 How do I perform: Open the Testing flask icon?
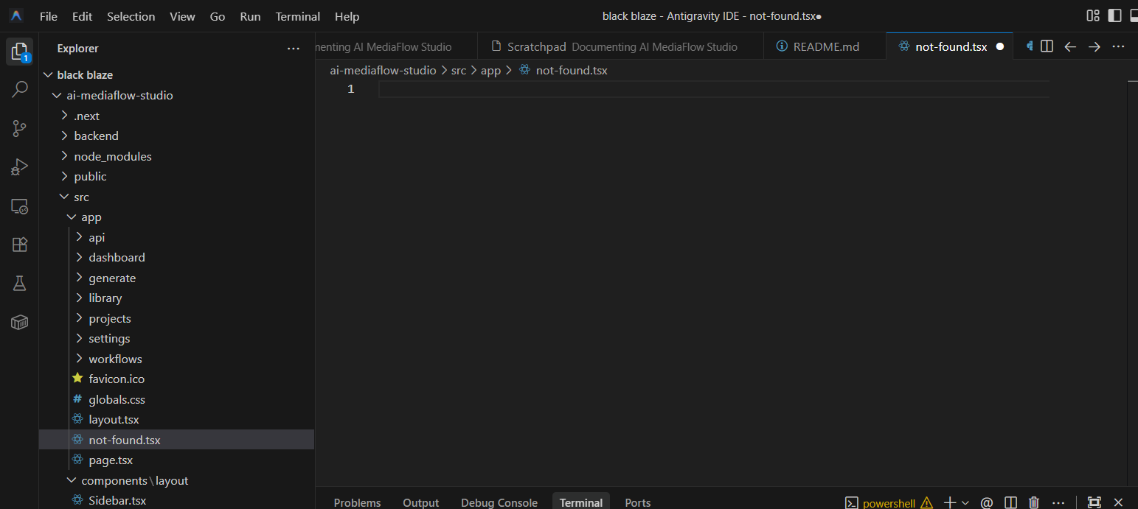click(20, 284)
